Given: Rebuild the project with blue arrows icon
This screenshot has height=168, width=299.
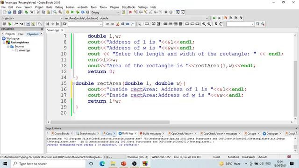Looking at the screenshot, I should coord(83,12).
